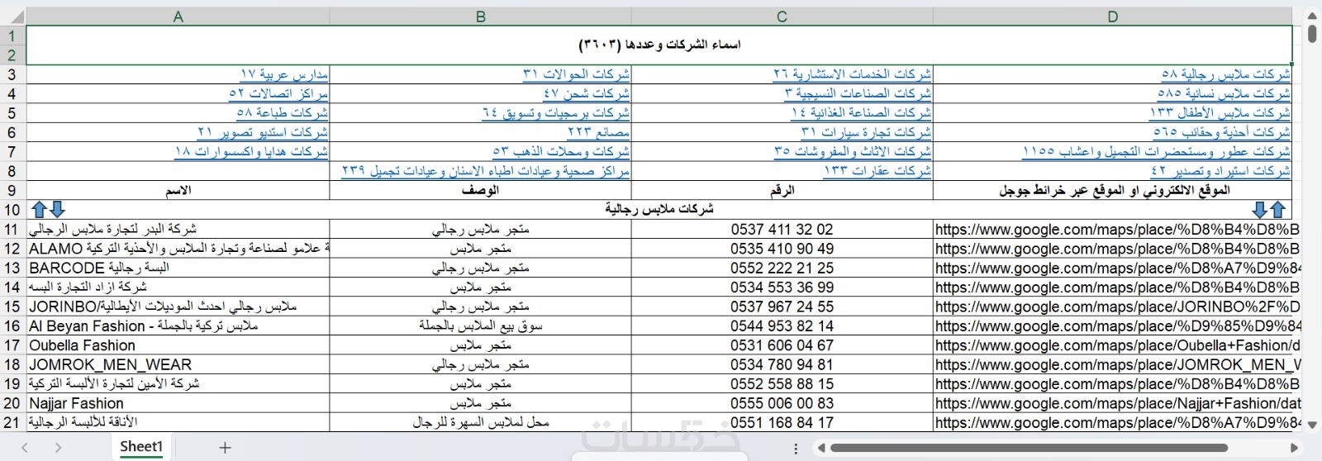Open the link 'شركات تجارة سيارات ٣١'

[866, 132]
